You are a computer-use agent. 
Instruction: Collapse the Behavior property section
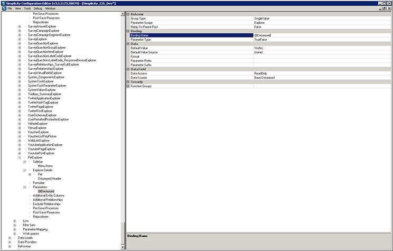(x=128, y=14)
